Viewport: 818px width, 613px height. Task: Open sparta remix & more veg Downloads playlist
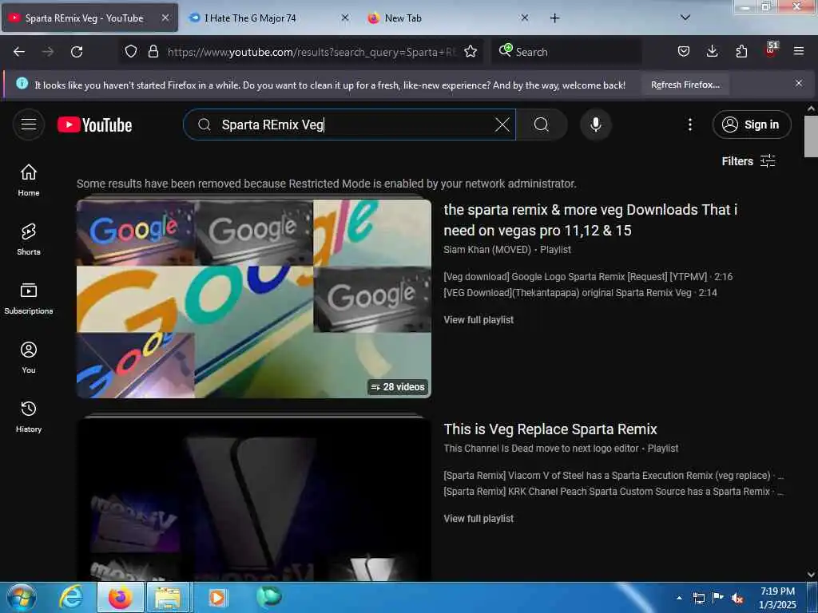590,220
